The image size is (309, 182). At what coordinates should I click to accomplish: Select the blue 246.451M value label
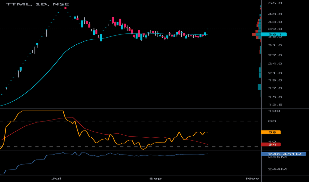pyautogui.click(x=283, y=154)
